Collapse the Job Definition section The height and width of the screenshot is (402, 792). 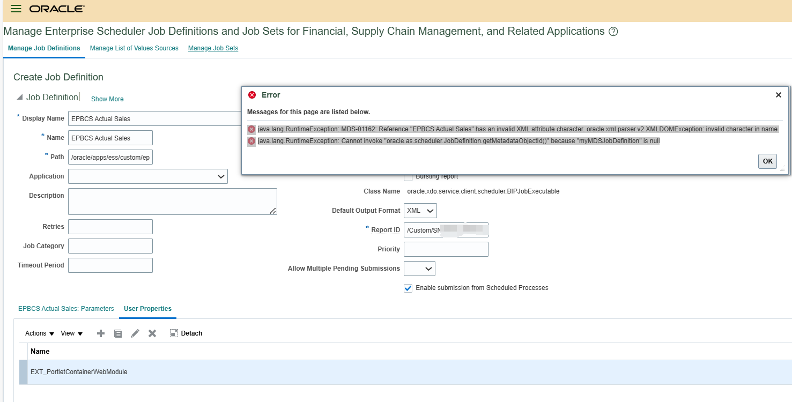pyautogui.click(x=20, y=98)
